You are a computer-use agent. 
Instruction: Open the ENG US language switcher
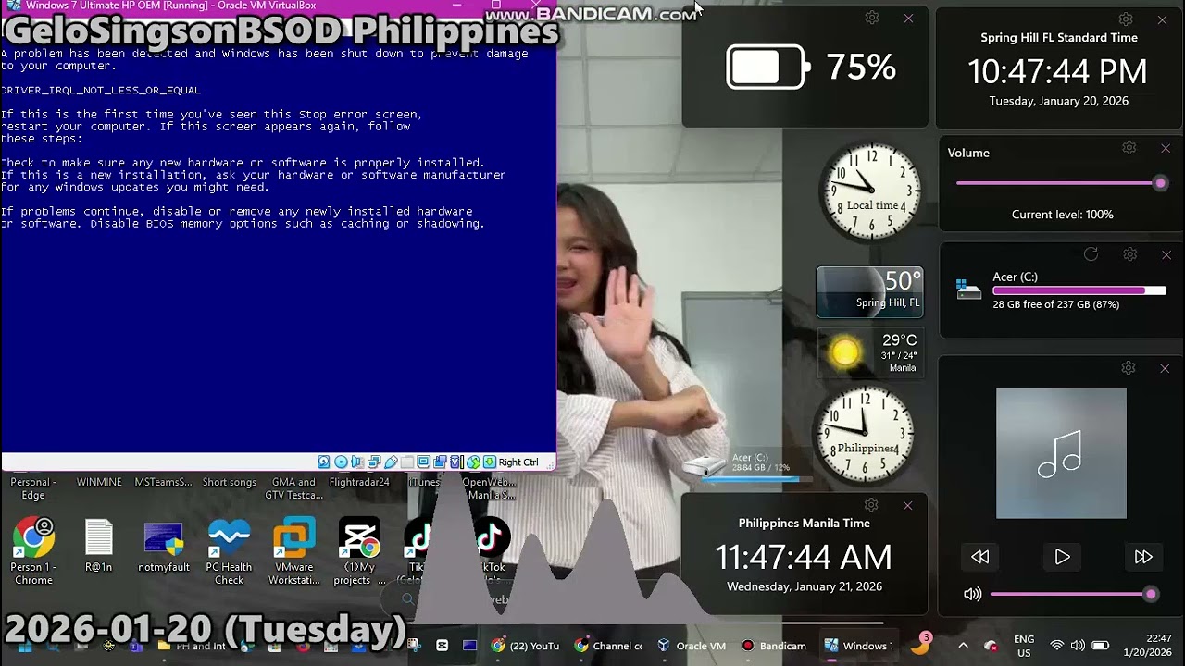pos(1024,646)
